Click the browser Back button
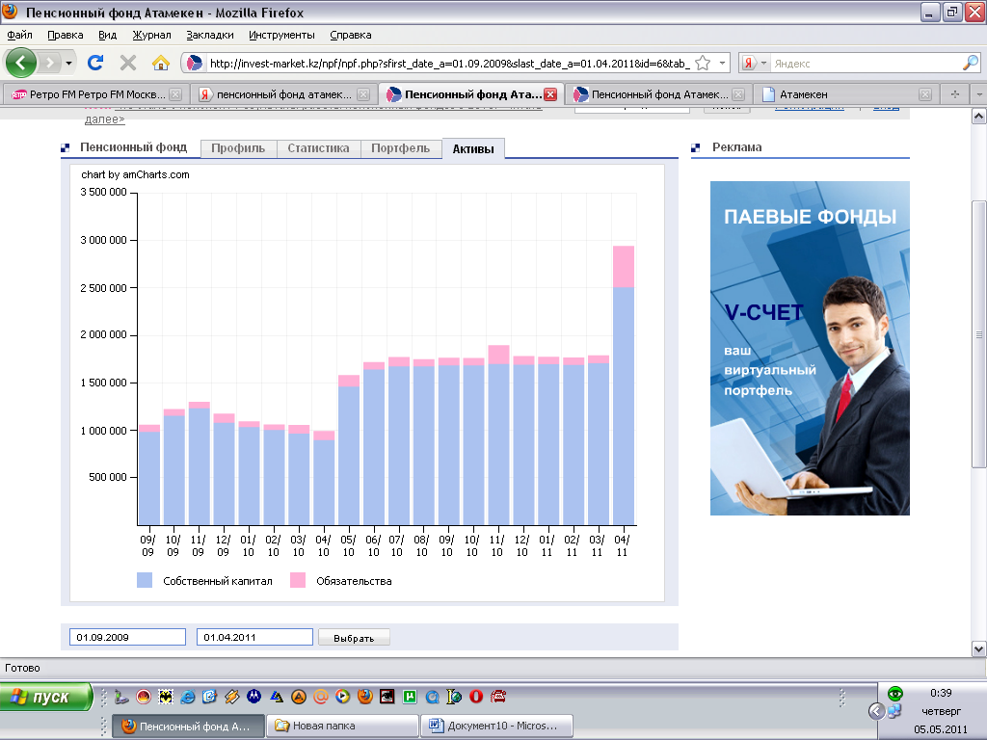The image size is (987, 740). click(x=22, y=63)
